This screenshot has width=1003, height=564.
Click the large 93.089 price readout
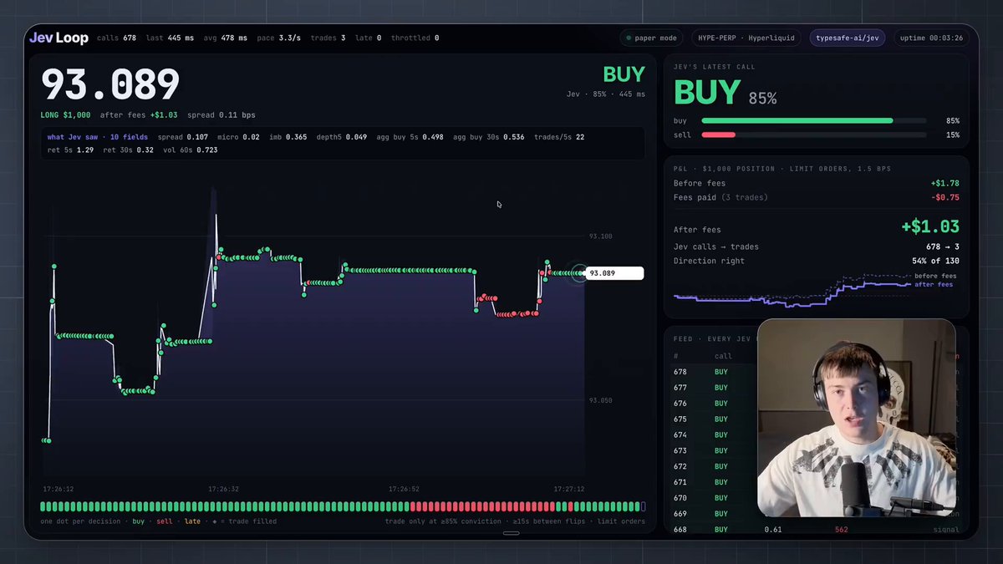(110, 84)
